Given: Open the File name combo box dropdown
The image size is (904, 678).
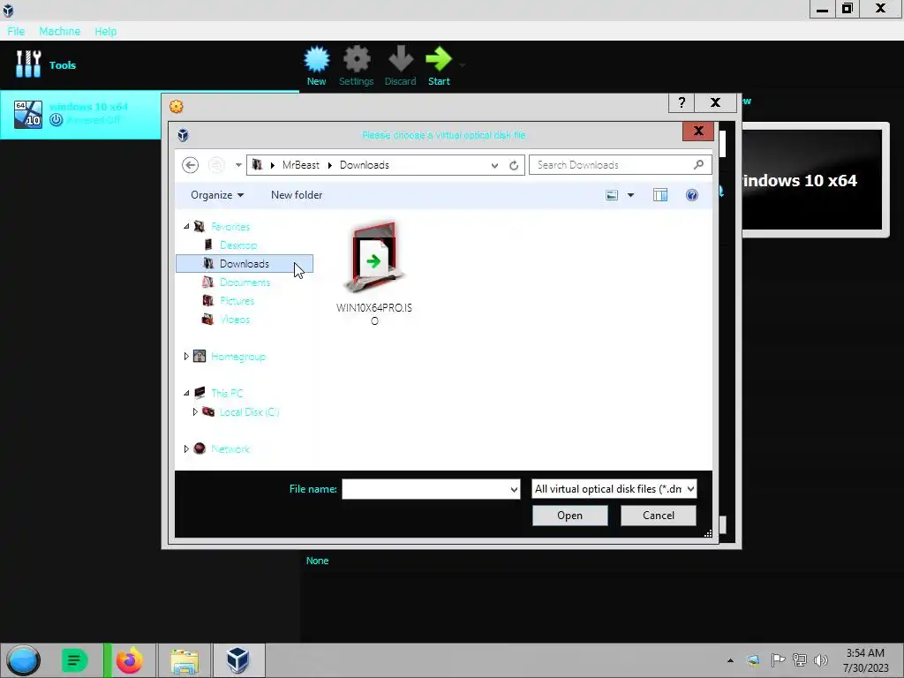Looking at the screenshot, I should 514,489.
